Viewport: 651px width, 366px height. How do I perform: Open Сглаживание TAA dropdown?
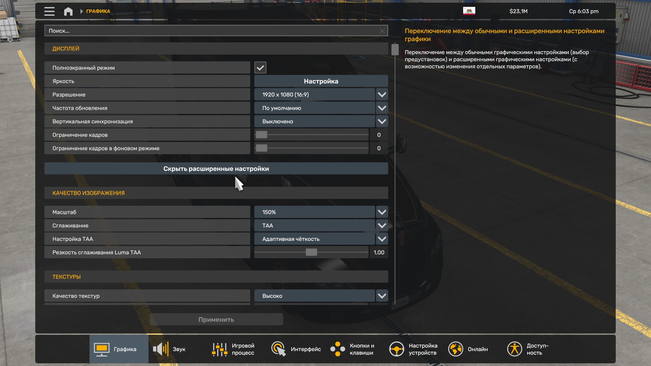point(382,225)
